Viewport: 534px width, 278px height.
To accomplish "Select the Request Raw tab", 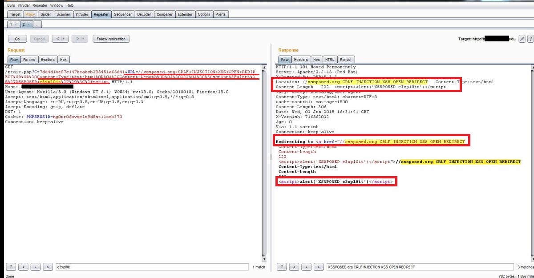I will pos(14,59).
